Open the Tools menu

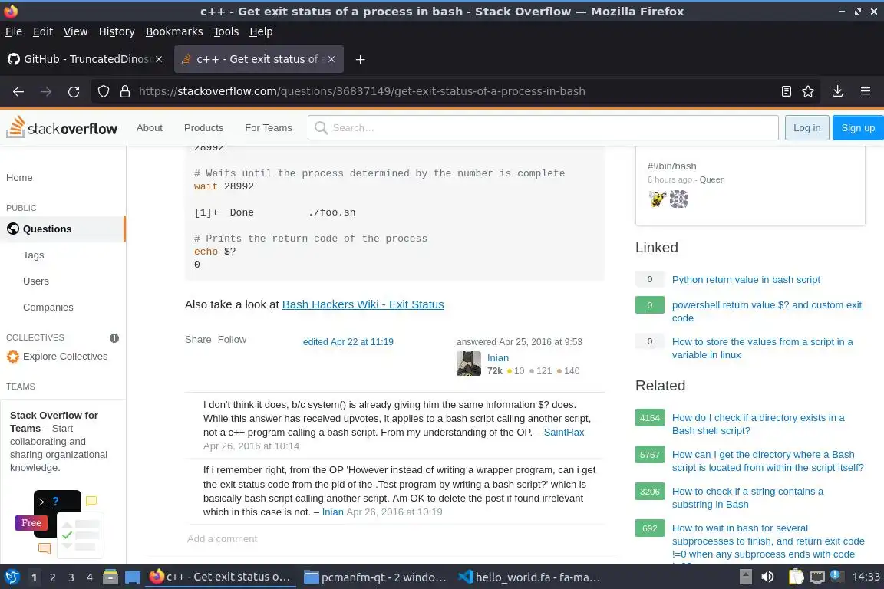point(226,31)
